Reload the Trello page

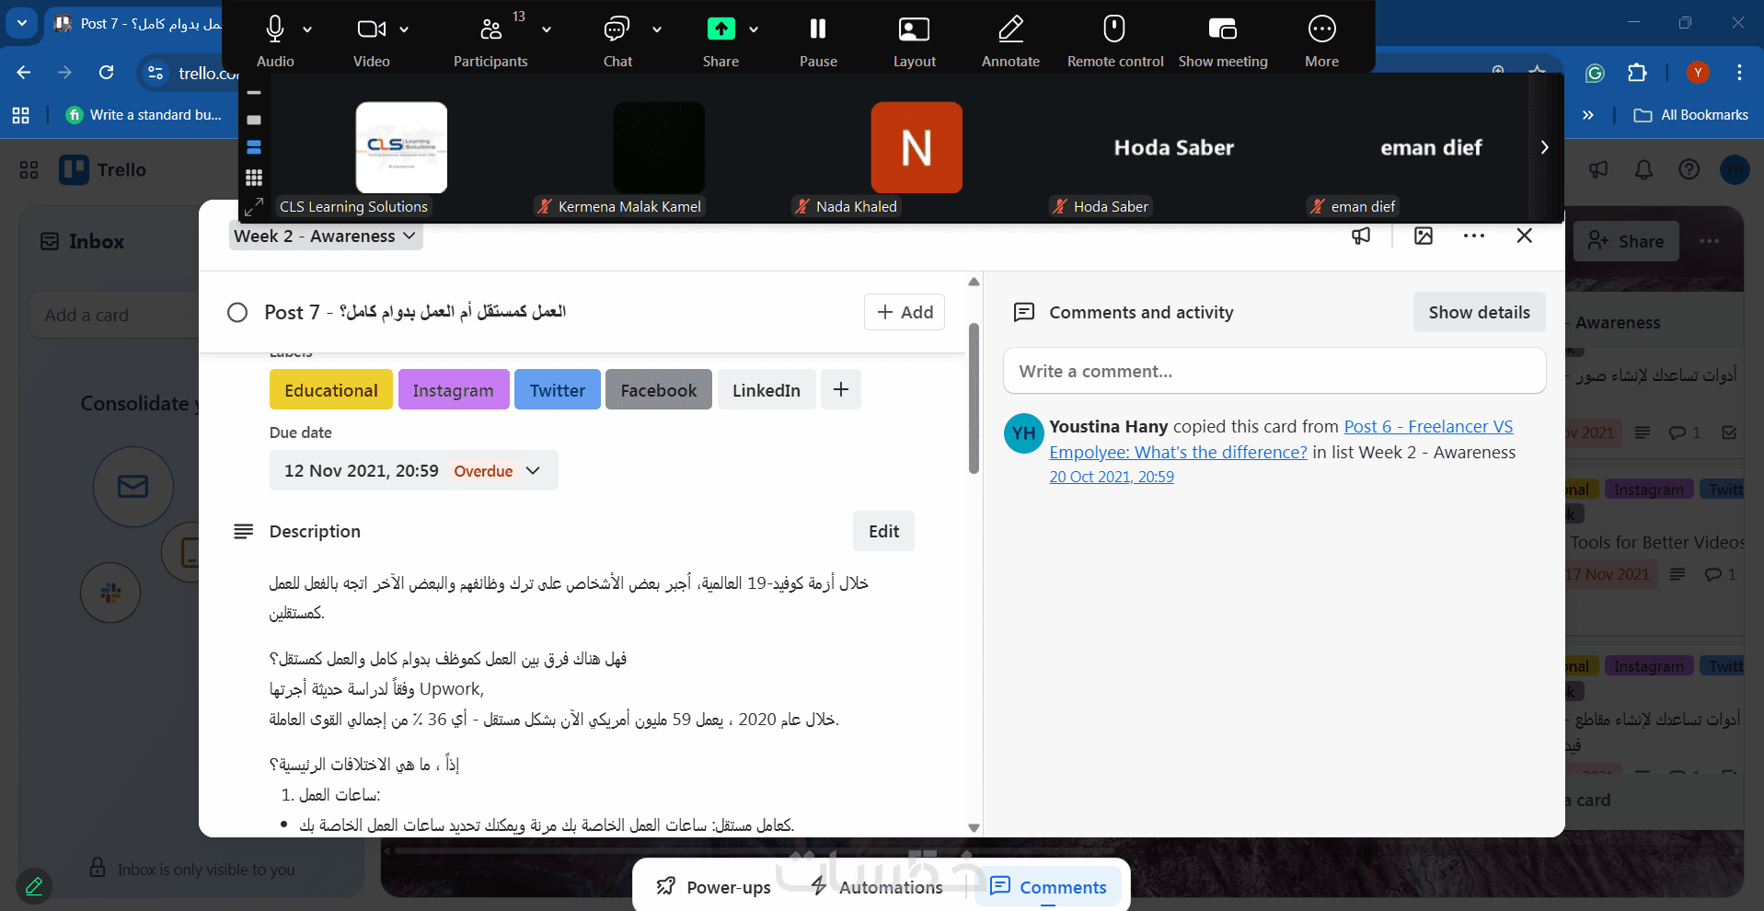click(x=107, y=73)
